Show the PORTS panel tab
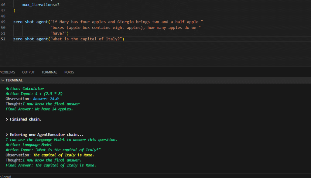 tap(69, 72)
